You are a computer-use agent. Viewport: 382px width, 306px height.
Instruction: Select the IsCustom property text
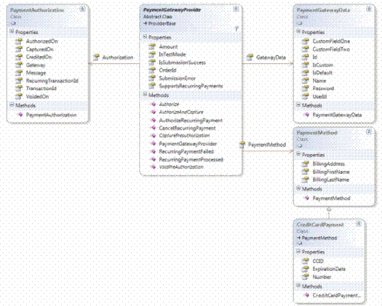point(322,65)
